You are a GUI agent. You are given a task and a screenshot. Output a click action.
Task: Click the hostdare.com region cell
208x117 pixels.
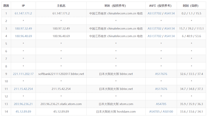[x=116, y=112]
